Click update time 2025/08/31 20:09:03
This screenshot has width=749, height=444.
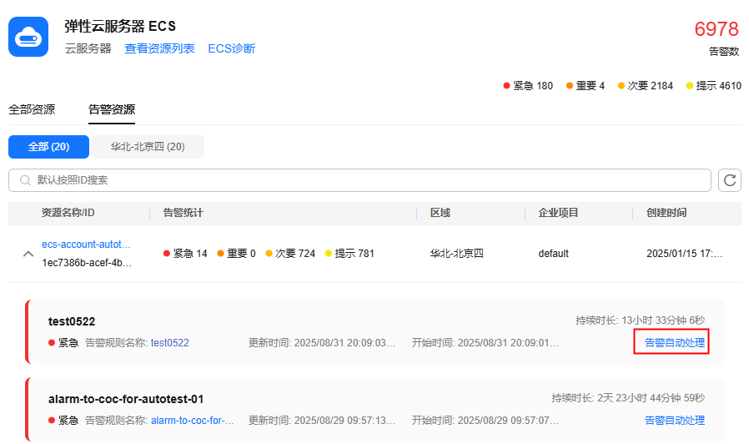point(322,343)
